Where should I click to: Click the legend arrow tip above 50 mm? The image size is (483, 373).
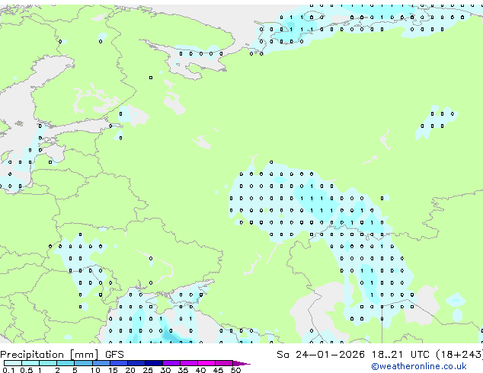click(241, 364)
